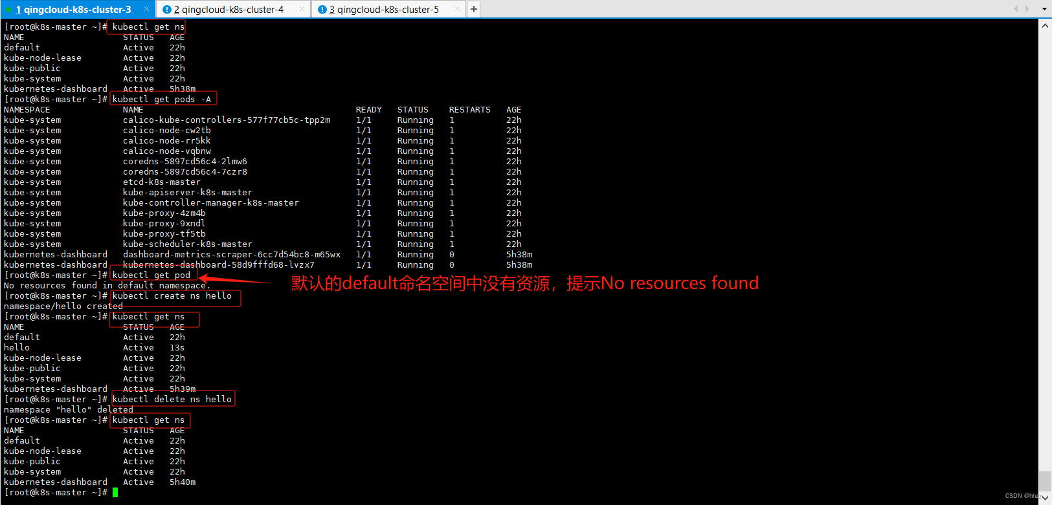Close the qingcloud-k8s-cluster-4 tab
The height and width of the screenshot is (505, 1052).
coord(302,9)
